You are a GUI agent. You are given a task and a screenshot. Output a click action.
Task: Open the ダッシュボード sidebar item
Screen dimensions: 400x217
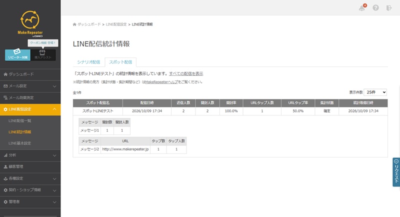[30, 74]
